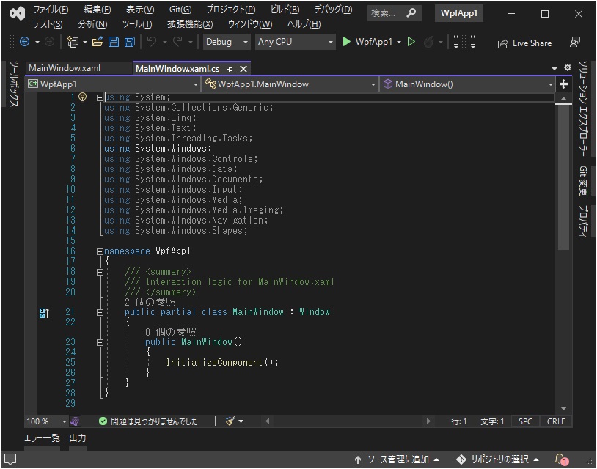
Task: Click the Save All toolbar icon
Action: pos(130,43)
